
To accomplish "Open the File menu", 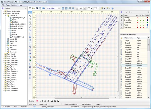I will [x=3, y=5].
